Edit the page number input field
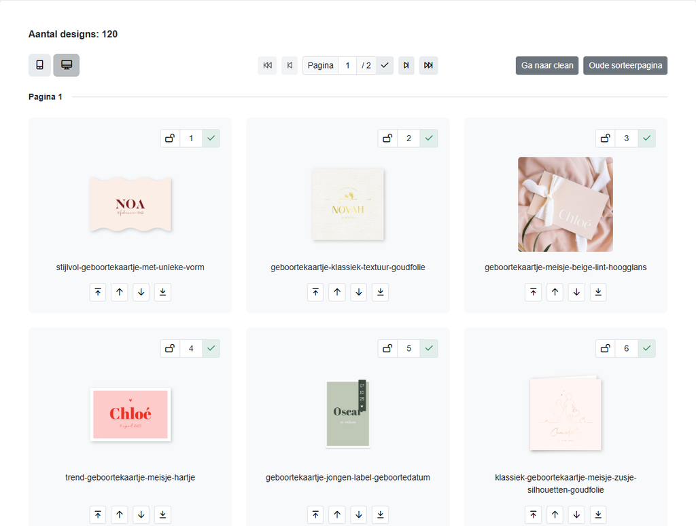Screen dimensions: 696x526 [347, 66]
